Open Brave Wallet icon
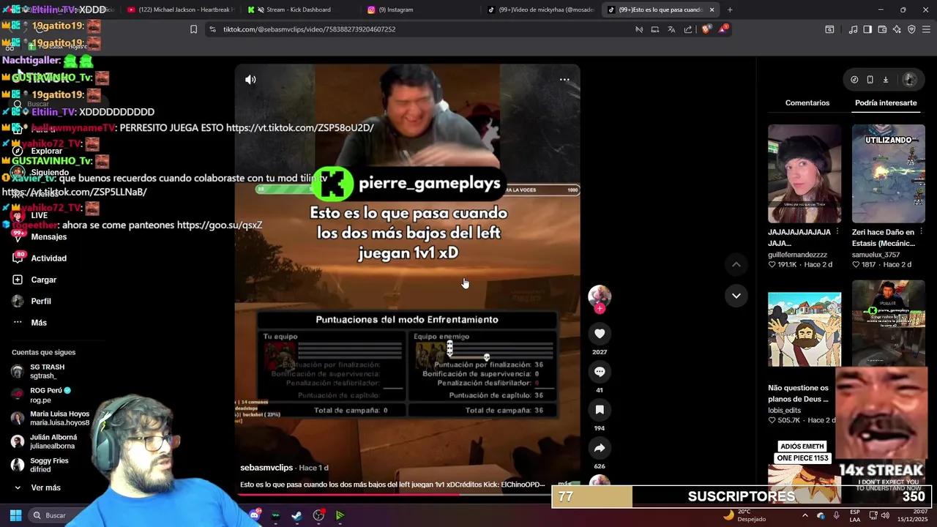Screen dimensions: 937x527 pyautogui.click(x=882, y=29)
